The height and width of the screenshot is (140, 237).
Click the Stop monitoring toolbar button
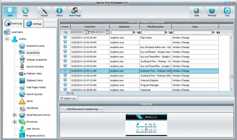(x=25, y=12)
